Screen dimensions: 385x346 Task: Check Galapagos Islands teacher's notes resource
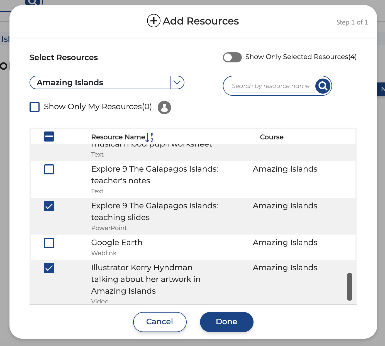point(49,169)
